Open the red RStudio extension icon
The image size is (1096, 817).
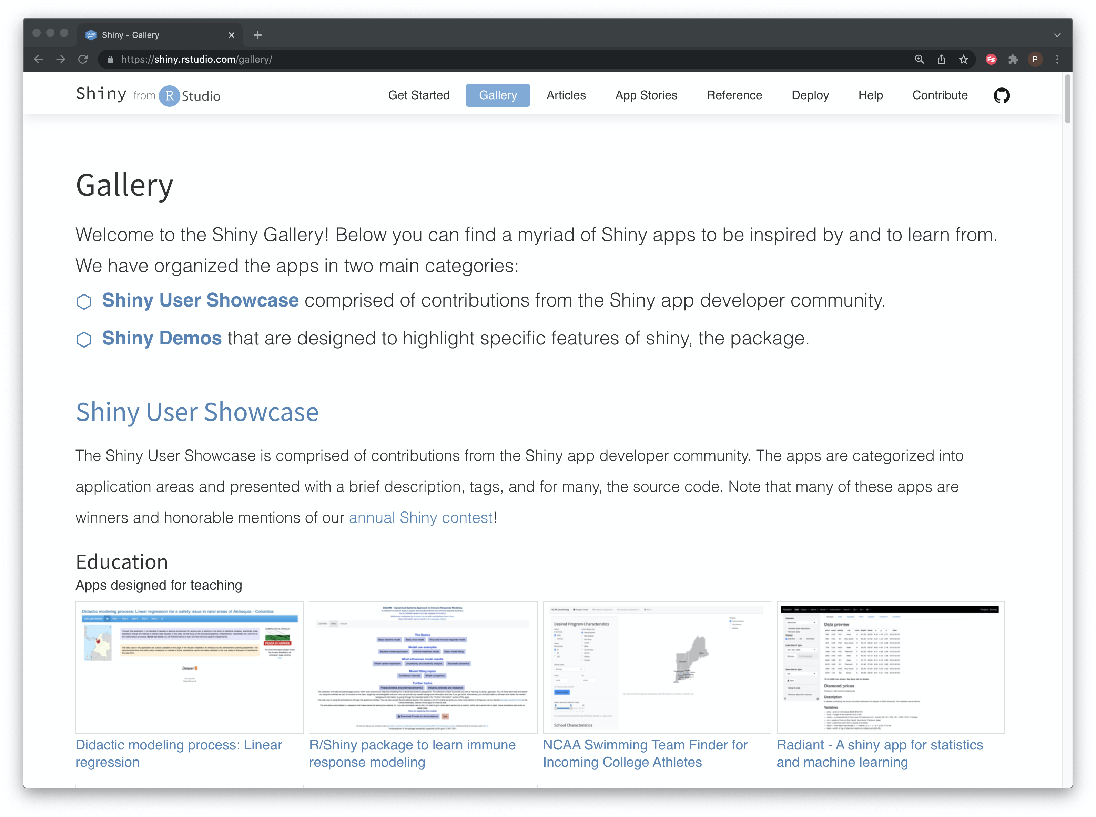(x=991, y=59)
